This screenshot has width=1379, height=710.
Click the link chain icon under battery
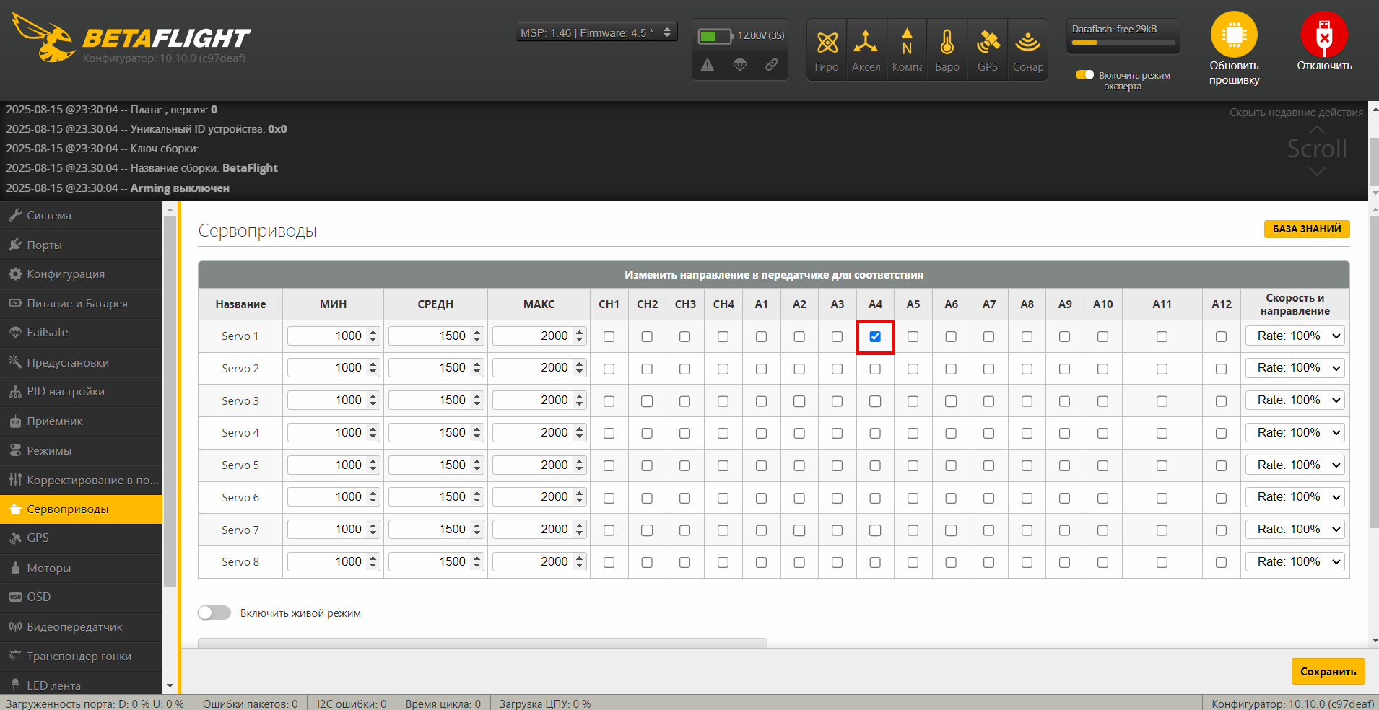click(772, 65)
